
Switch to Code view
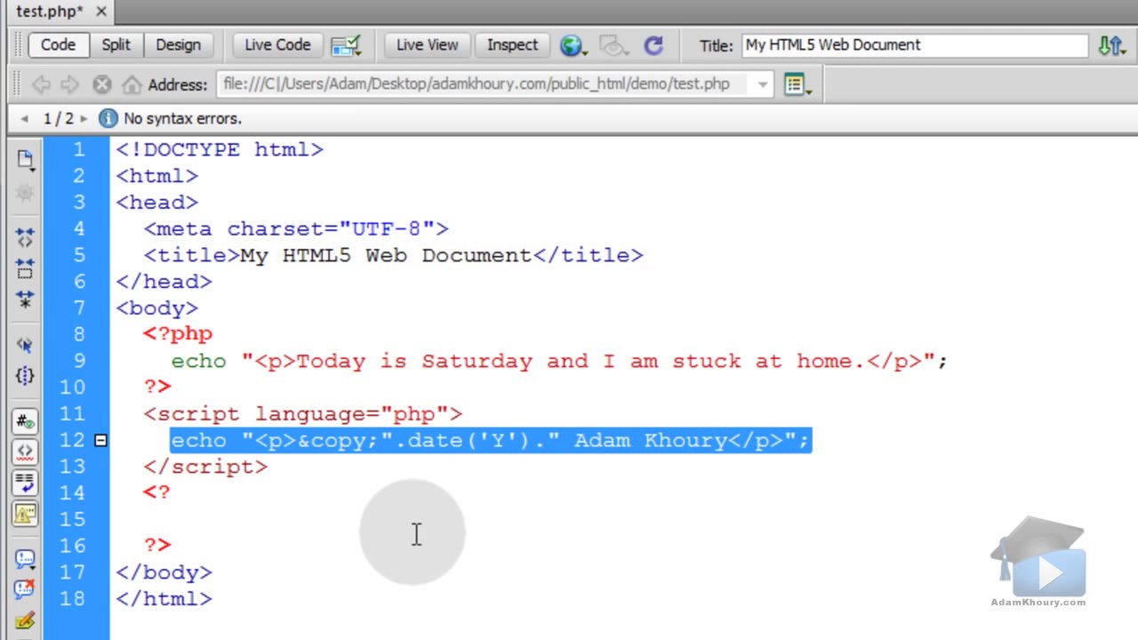tap(58, 44)
